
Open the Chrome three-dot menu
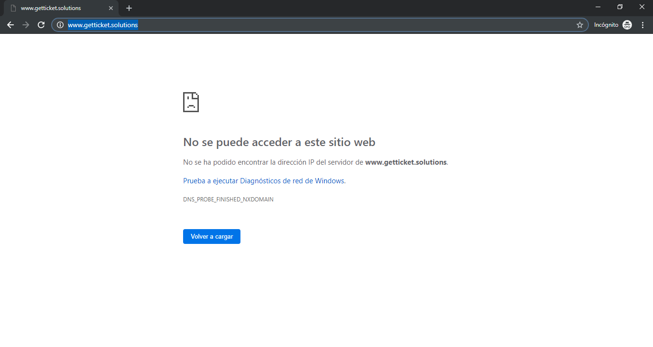(x=643, y=25)
